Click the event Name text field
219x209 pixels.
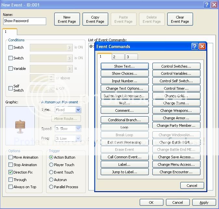click(x=25, y=21)
